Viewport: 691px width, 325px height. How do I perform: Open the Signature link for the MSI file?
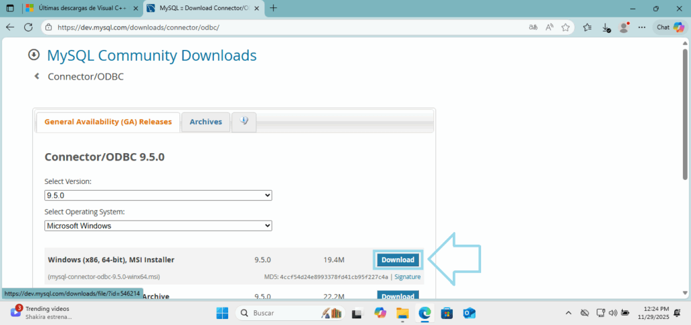[x=407, y=277]
